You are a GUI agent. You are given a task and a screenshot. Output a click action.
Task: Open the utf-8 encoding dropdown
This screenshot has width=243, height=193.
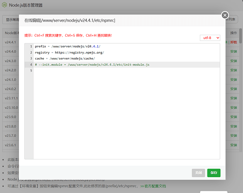[x=210, y=38]
